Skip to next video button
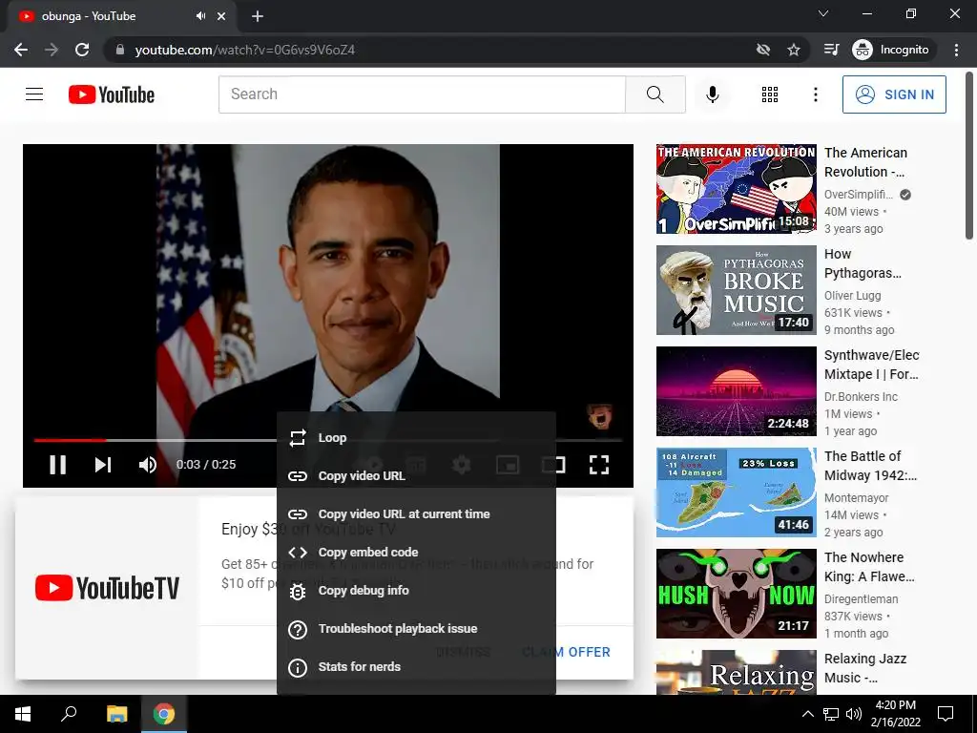977x733 pixels. 103,465
